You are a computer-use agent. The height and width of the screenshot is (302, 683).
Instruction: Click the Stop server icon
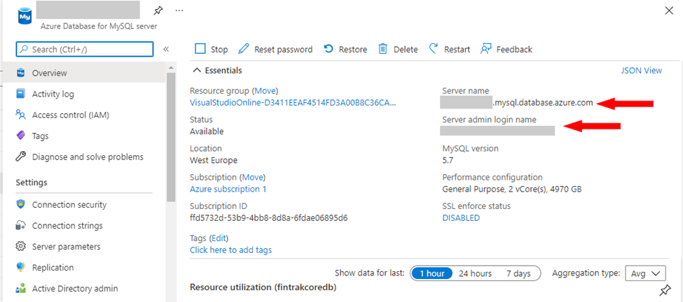200,49
